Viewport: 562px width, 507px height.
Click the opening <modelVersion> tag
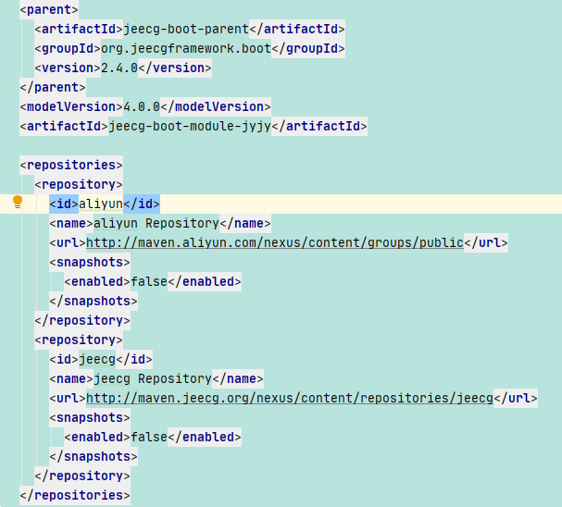click(x=71, y=106)
